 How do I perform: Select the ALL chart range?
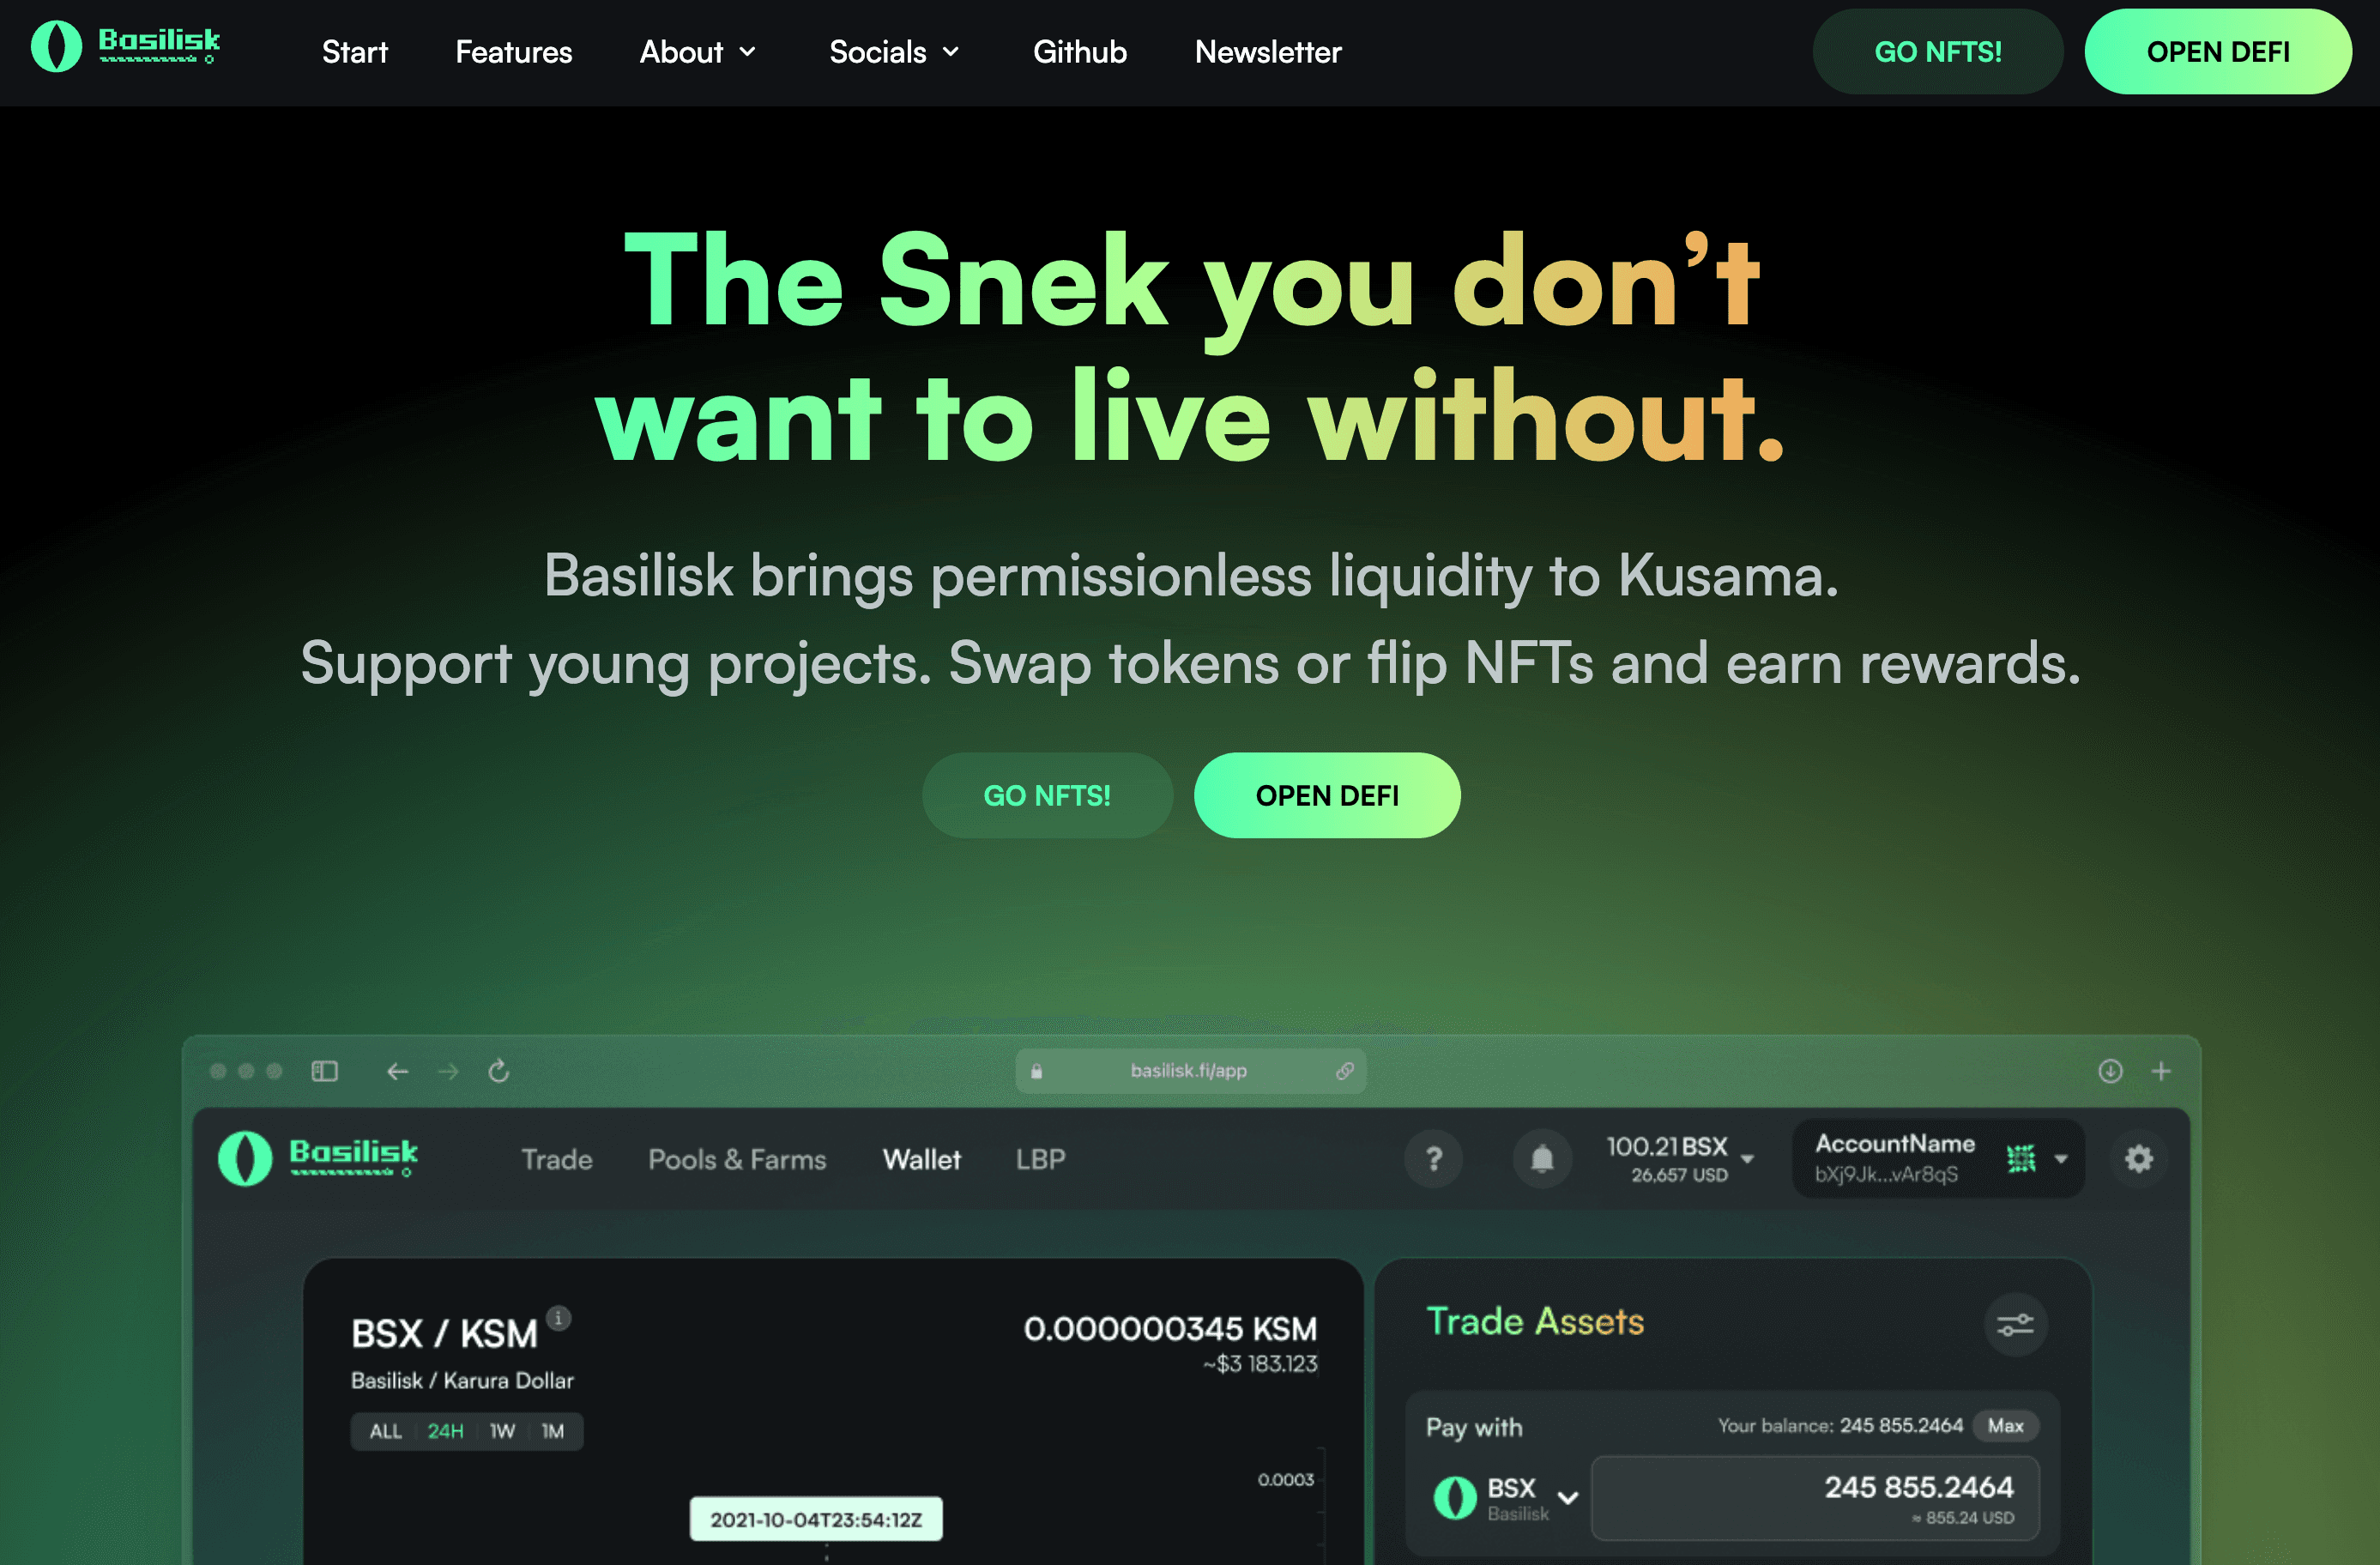[x=386, y=1431]
